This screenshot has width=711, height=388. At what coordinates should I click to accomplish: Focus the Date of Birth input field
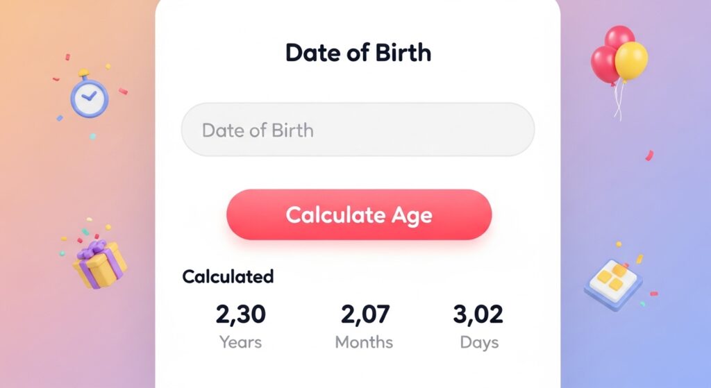(x=358, y=130)
